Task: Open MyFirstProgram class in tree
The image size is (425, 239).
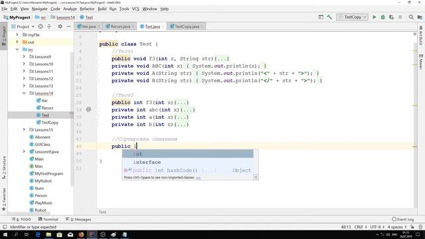Action: [48, 174]
